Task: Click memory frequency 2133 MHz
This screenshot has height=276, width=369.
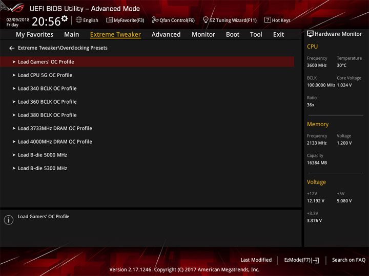Action: tap(317, 143)
